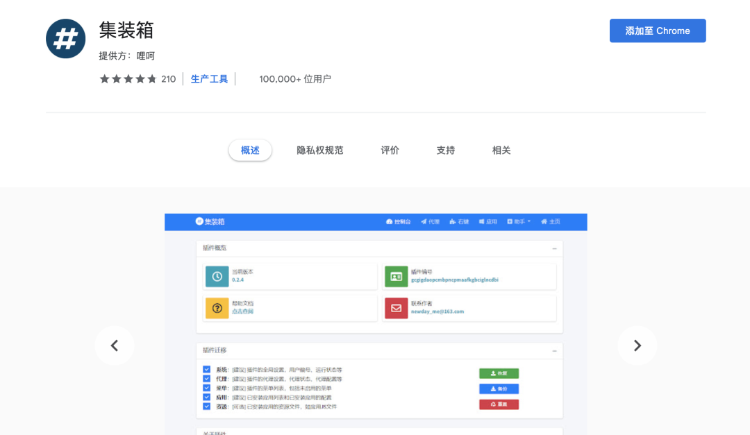Show next screenshot with right arrow
Screen dimensions: 750x435
point(637,345)
